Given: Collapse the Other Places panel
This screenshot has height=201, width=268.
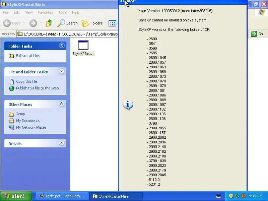Looking at the screenshot, I should pos(62,104).
